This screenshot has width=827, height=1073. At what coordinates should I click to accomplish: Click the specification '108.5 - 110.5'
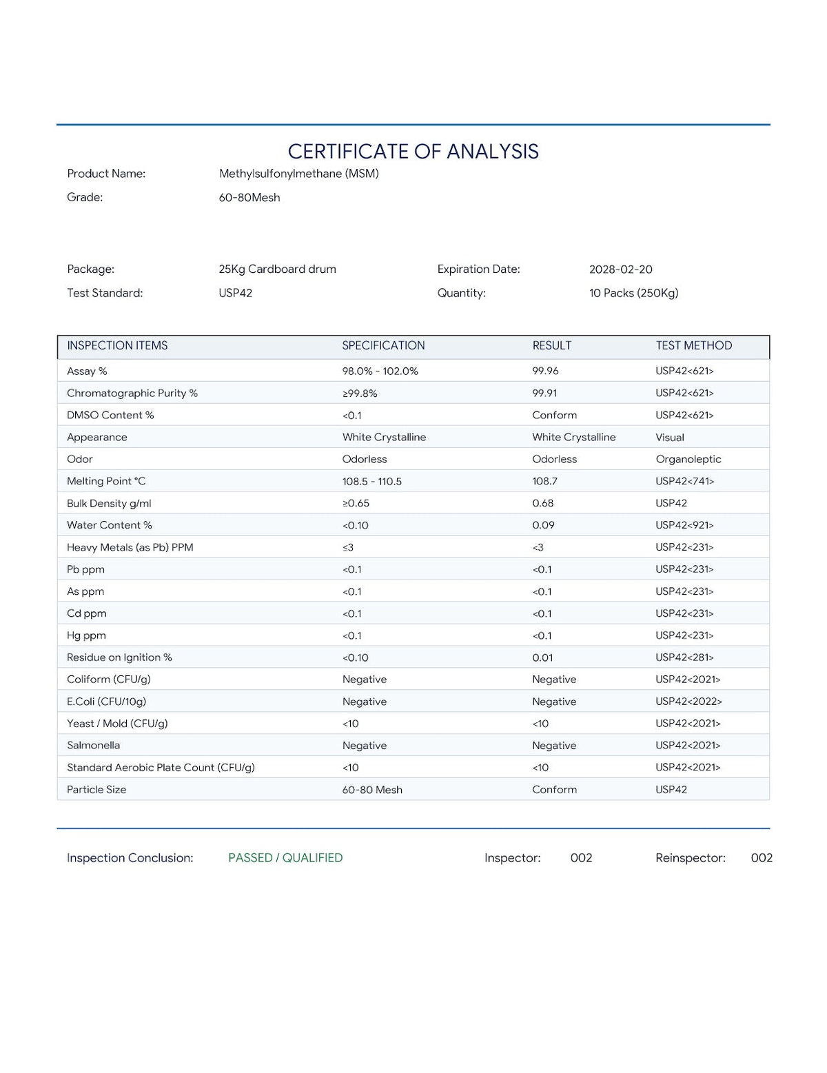[372, 482]
